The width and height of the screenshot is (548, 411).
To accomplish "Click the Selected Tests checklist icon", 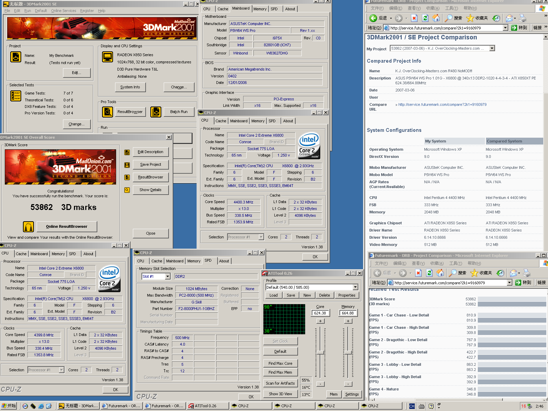I will tap(16, 96).
